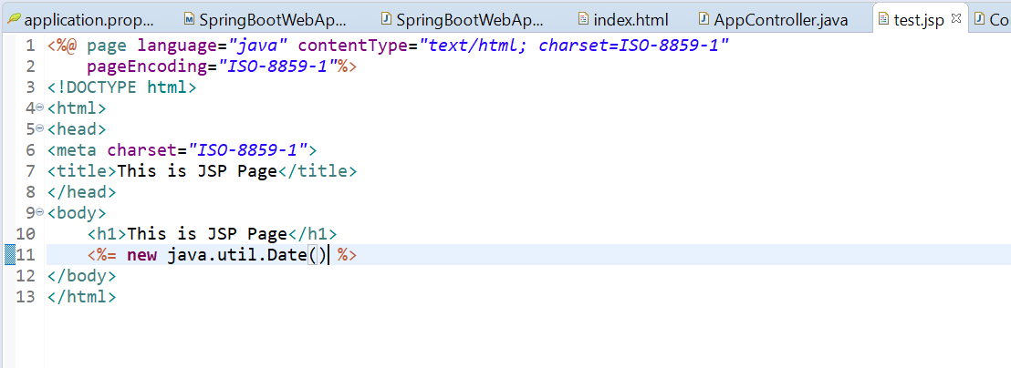Click the green leaf icon of application.properties
The height and width of the screenshot is (368, 1011).
(x=14, y=19)
